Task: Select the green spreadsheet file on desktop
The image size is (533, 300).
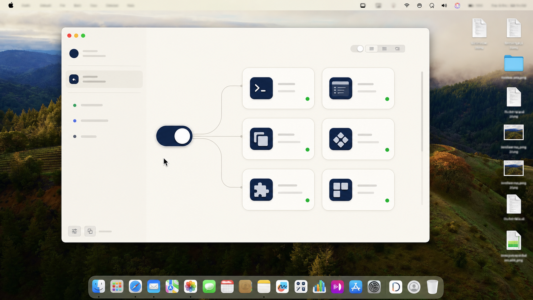Action: [x=514, y=240]
